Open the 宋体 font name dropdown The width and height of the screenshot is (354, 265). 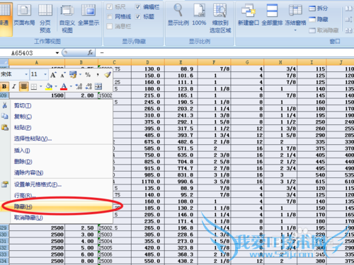tap(26, 74)
